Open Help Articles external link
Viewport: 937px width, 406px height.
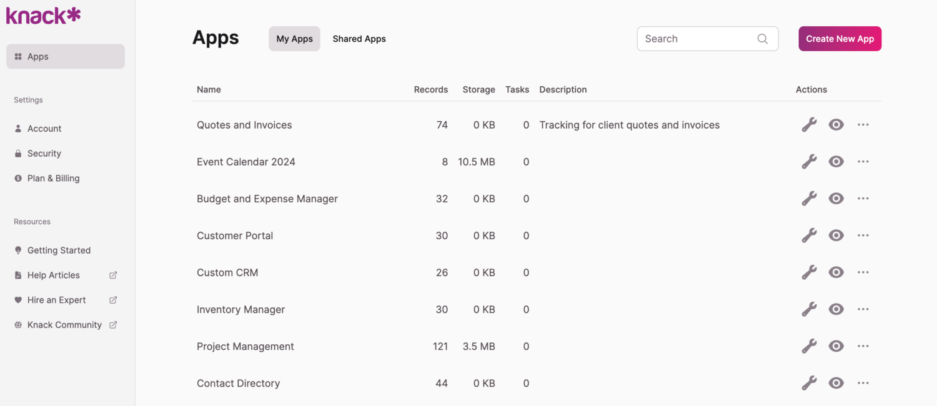[54, 275]
